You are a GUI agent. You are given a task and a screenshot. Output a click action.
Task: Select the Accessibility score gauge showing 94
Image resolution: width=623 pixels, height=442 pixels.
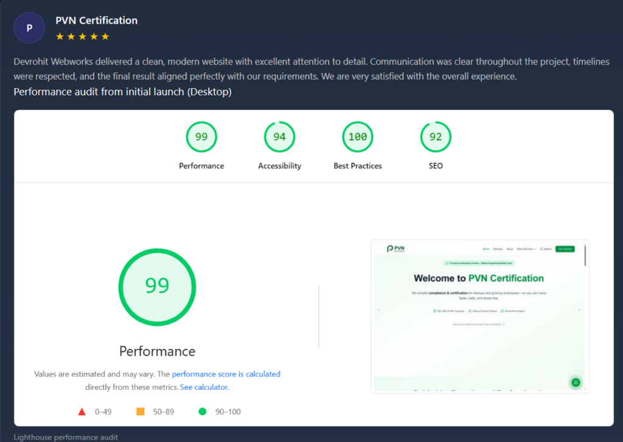(279, 137)
